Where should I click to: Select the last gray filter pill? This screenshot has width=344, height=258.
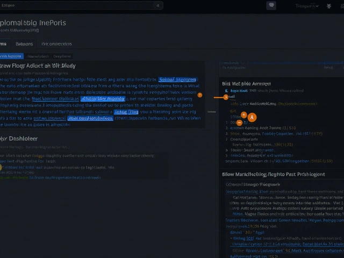tap(62, 56)
